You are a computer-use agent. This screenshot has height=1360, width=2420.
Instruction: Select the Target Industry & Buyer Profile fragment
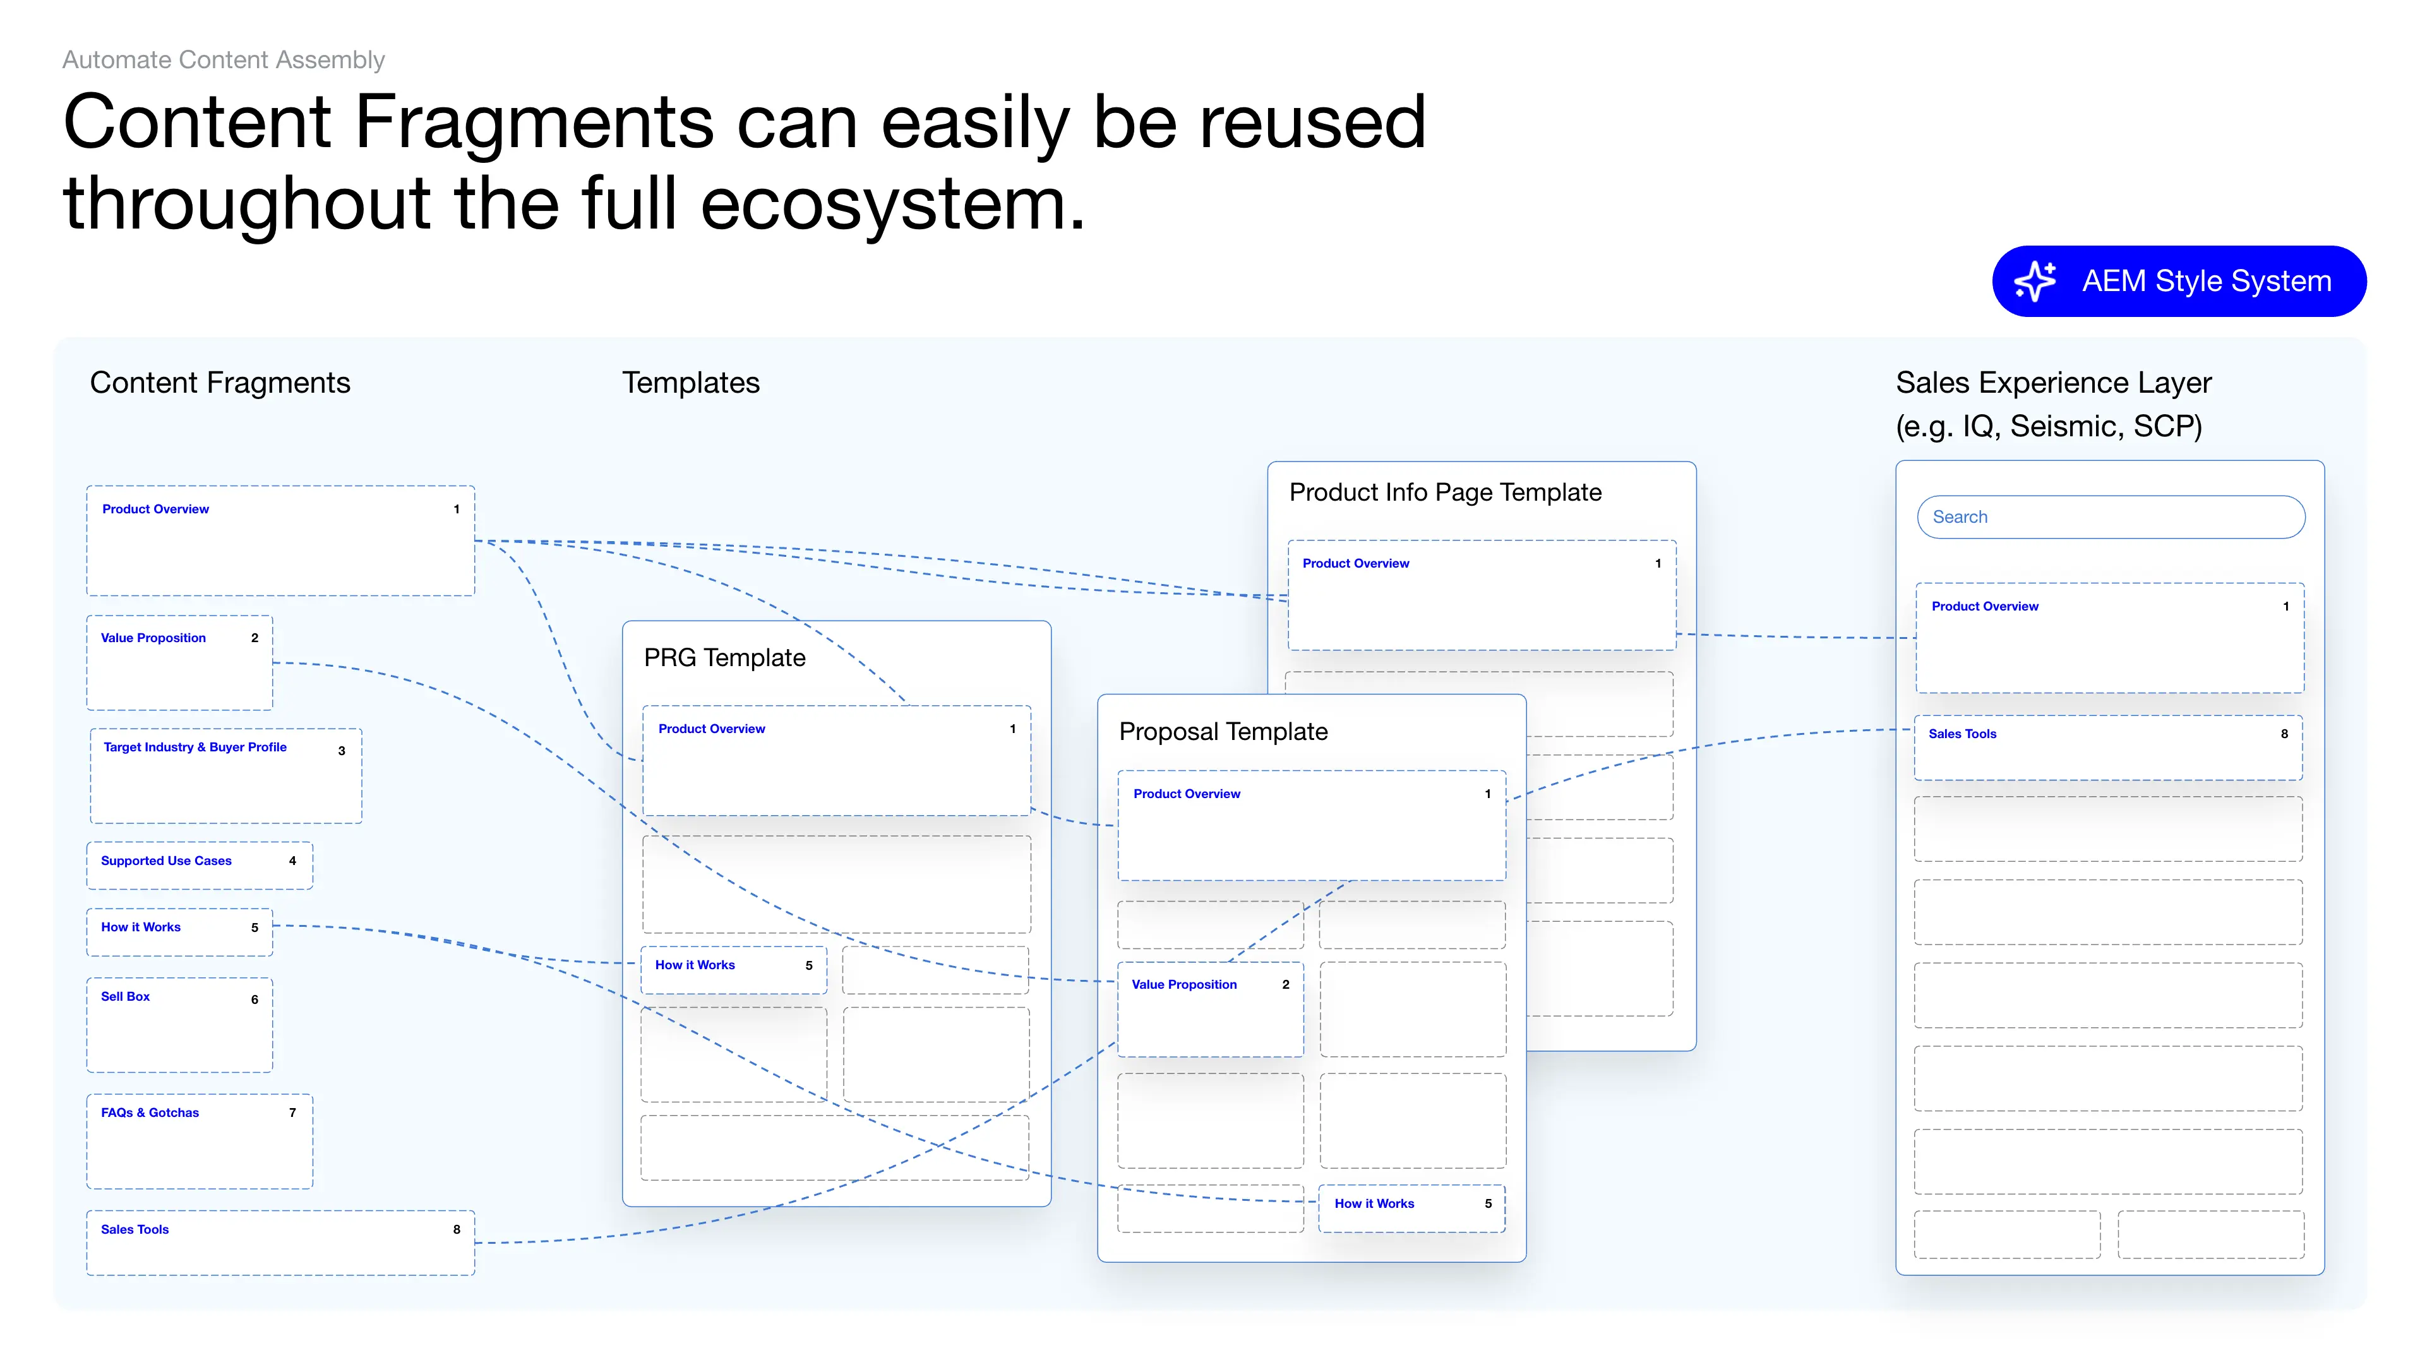(225, 776)
